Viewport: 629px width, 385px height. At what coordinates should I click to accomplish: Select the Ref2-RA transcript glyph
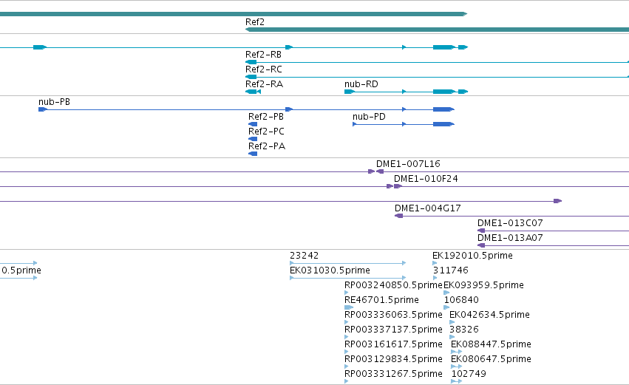pos(253,92)
